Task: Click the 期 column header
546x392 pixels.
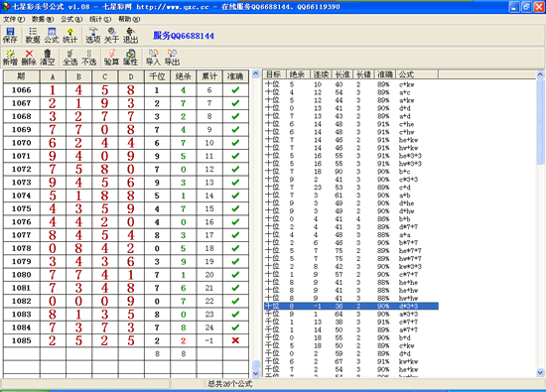Action: (x=21, y=76)
